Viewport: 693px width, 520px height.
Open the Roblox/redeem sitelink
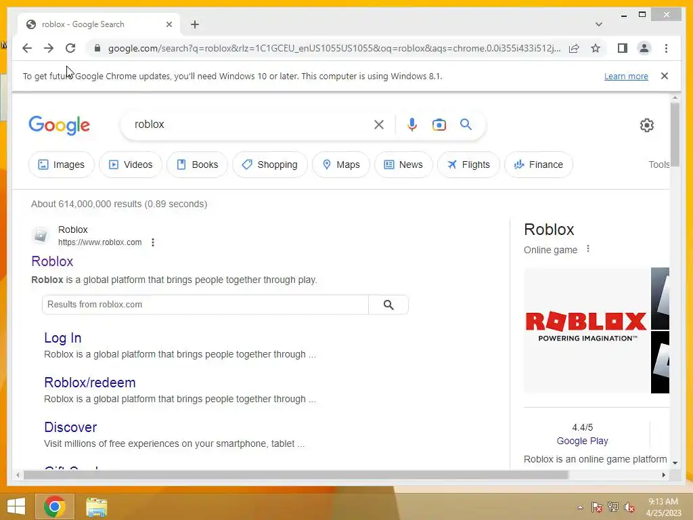[x=90, y=383]
